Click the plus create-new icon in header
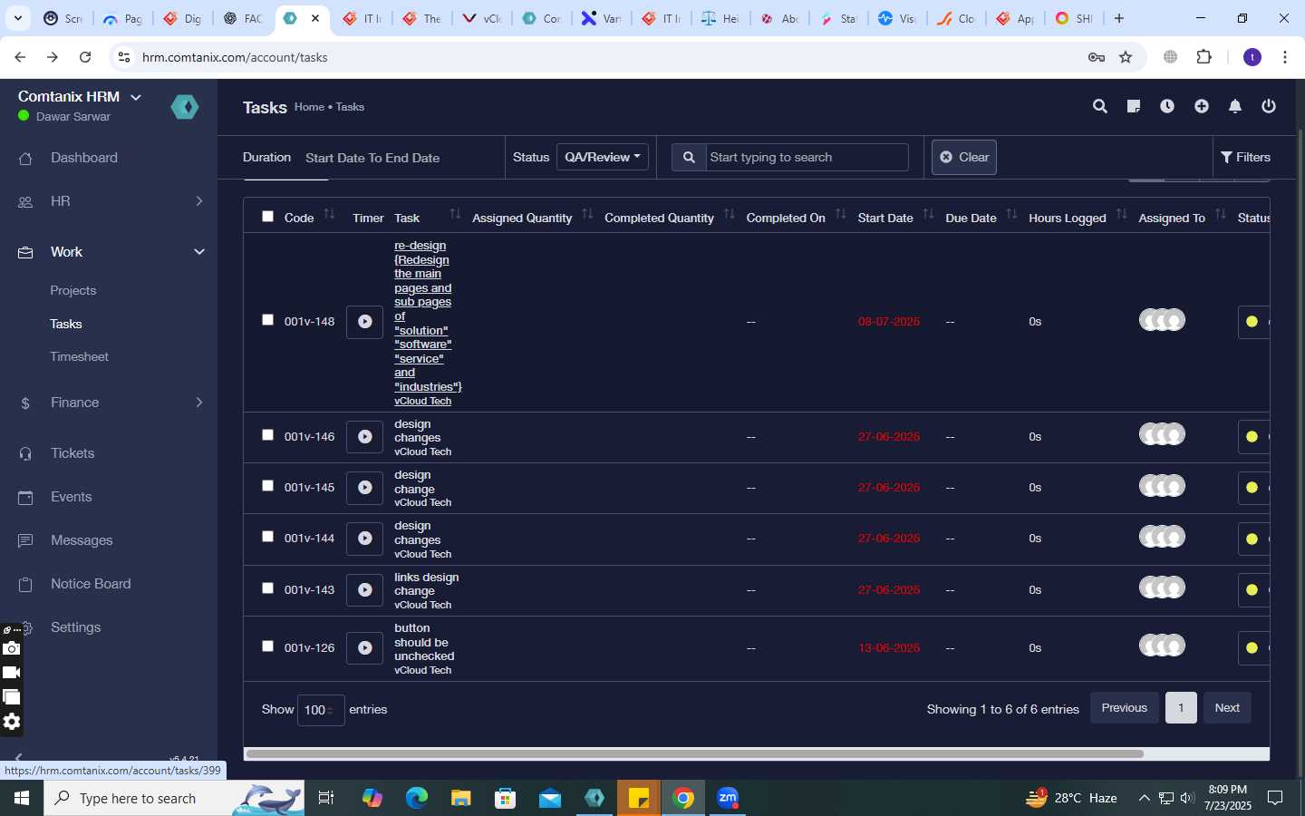 (1202, 106)
